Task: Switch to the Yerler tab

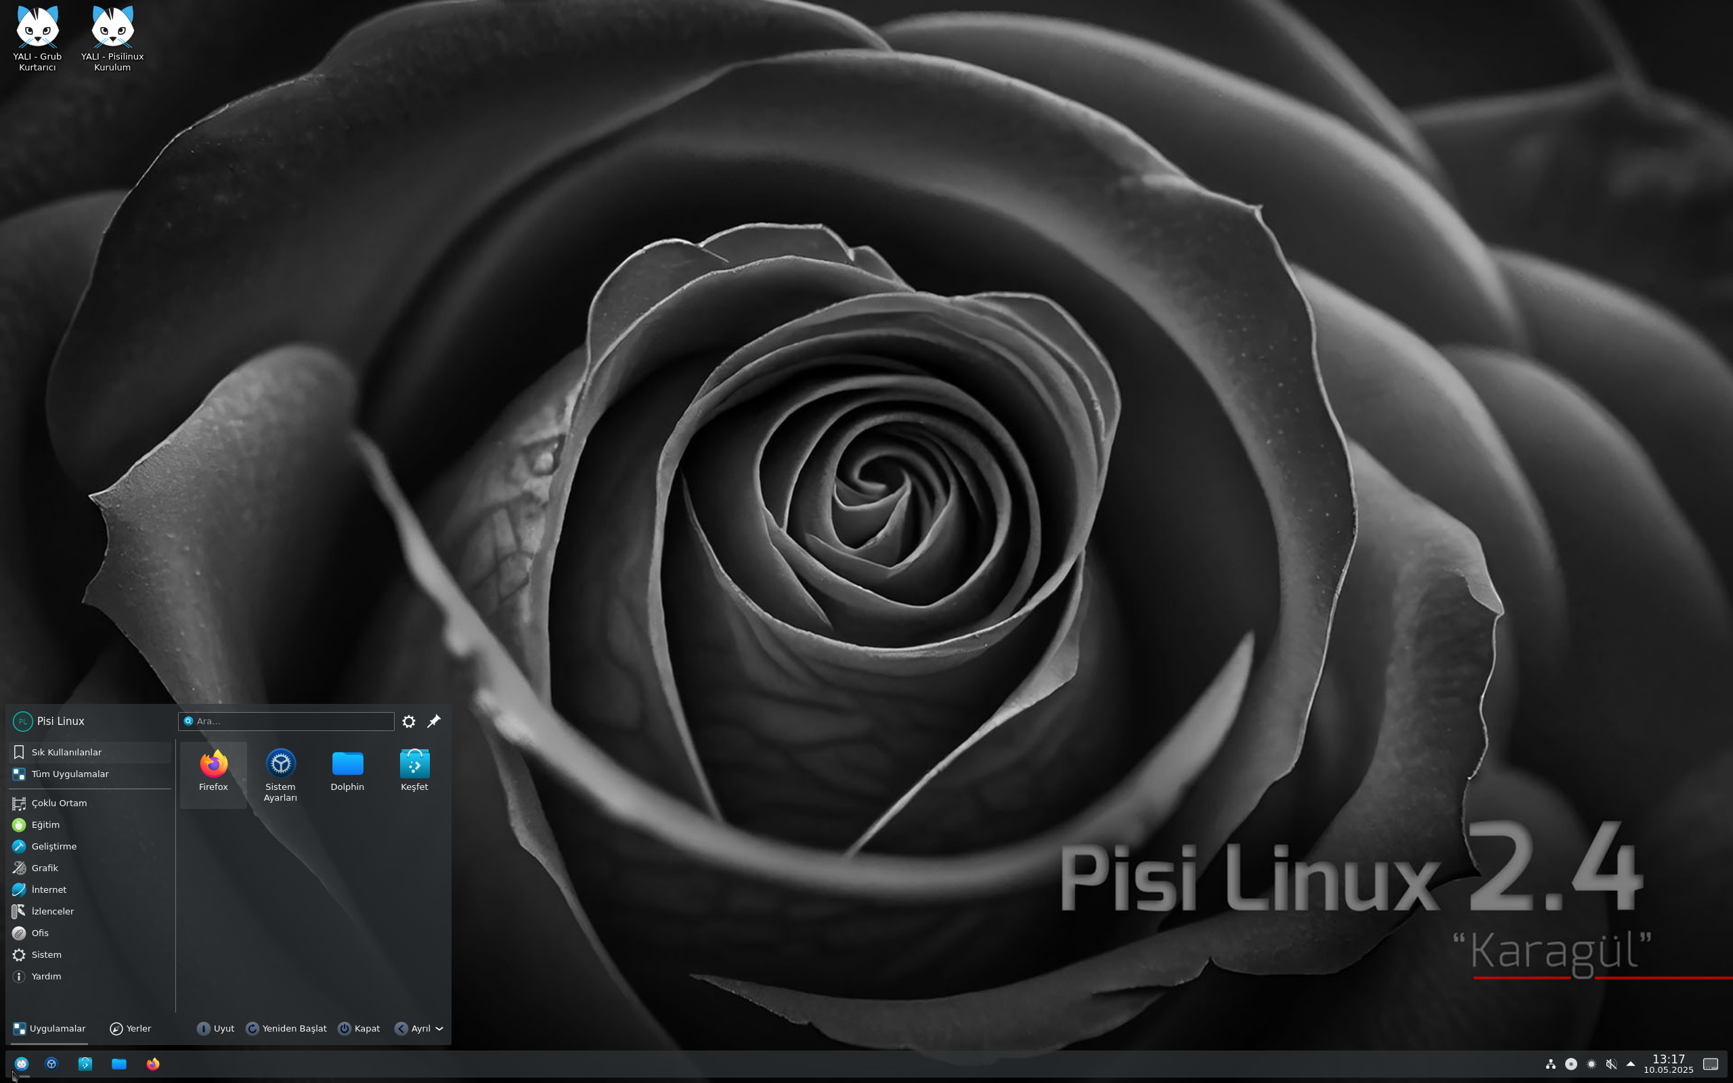Action: [131, 1029]
